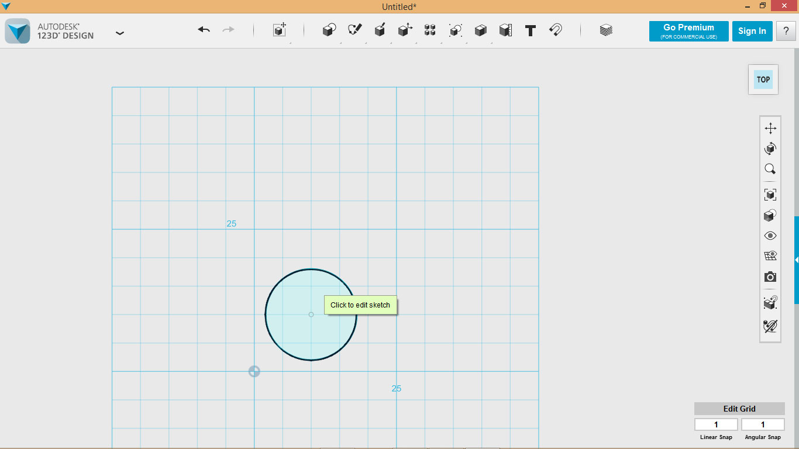799x449 pixels.
Task: Open the Primitives tool
Action: pyautogui.click(x=329, y=30)
